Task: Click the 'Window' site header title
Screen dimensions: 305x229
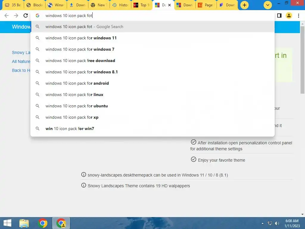Action: (x=21, y=27)
